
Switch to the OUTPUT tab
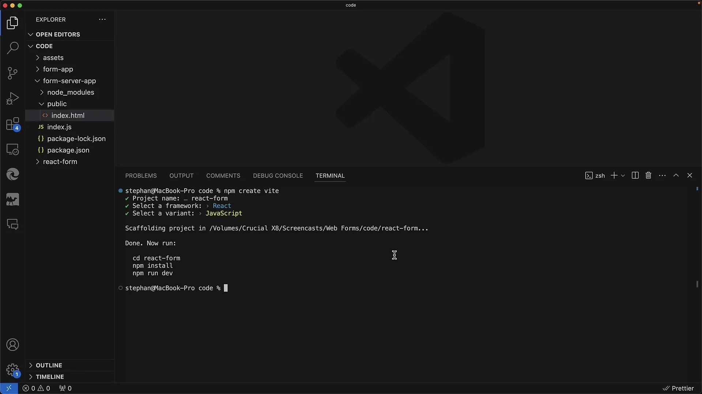click(181, 175)
